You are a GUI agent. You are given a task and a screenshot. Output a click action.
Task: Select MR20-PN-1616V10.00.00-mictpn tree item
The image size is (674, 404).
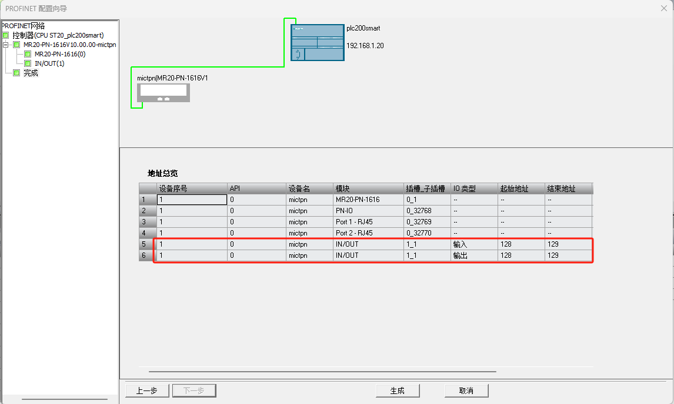click(x=69, y=45)
